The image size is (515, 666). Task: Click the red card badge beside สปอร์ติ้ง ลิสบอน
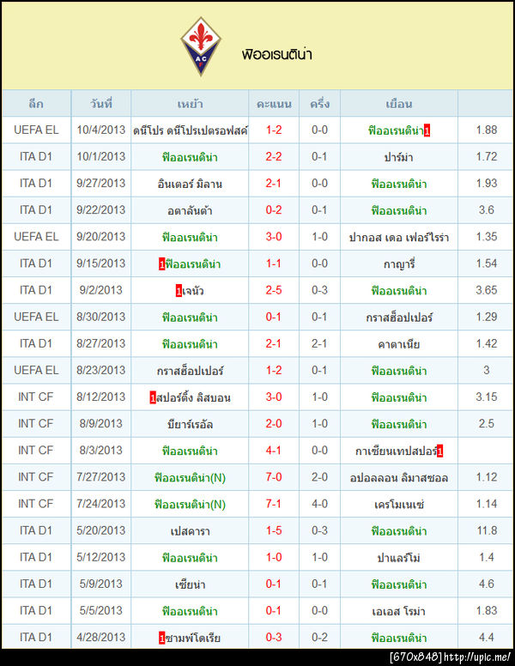click(153, 398)
